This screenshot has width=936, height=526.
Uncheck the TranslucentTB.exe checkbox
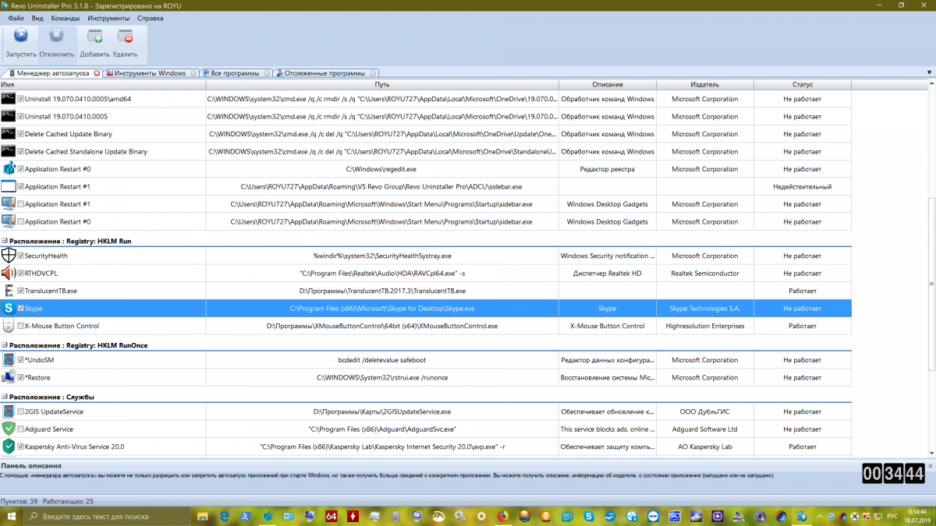(21, 291)
